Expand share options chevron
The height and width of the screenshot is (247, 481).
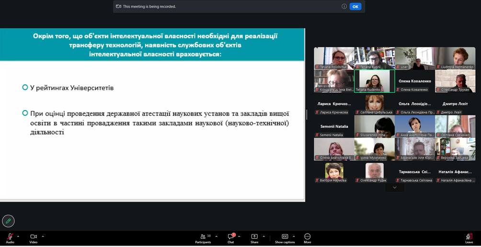click(263, 236)
